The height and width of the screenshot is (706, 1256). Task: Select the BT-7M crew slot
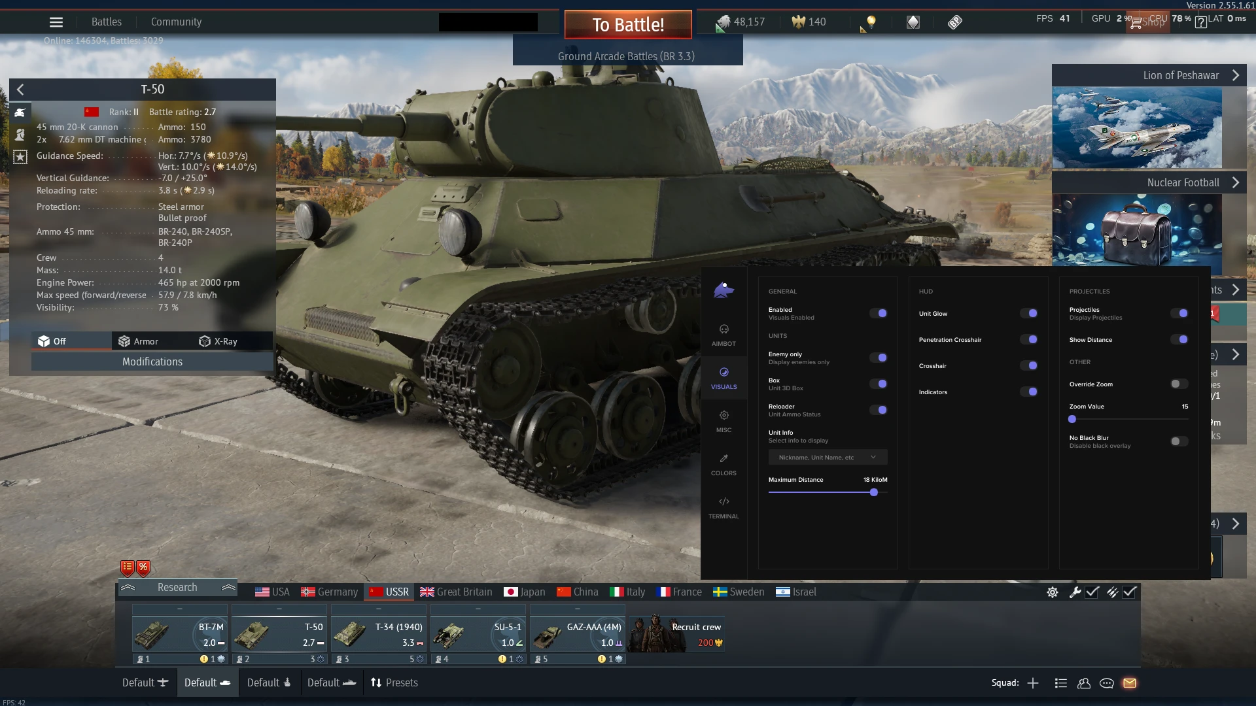pyautogui.click(x=180, y=634)
